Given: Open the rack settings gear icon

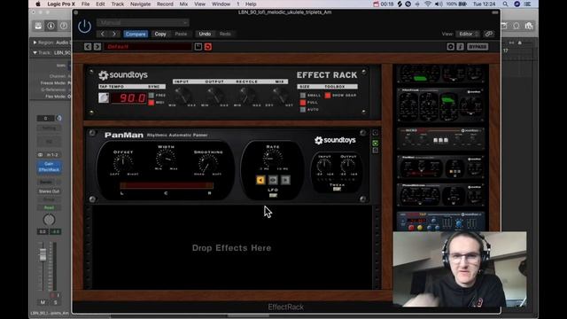Looking at the screenshot, I should tap(450, 47).
